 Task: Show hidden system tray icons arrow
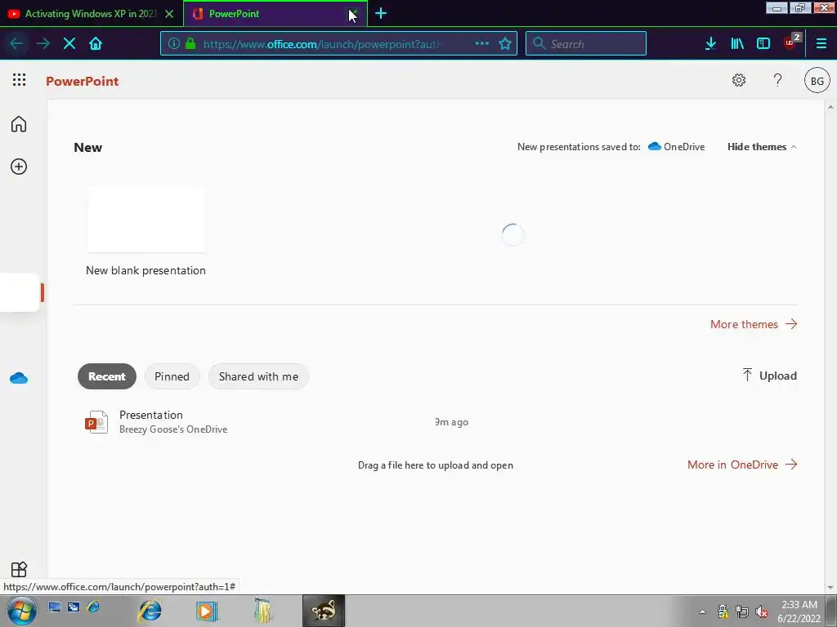click(x=702, y=611)
